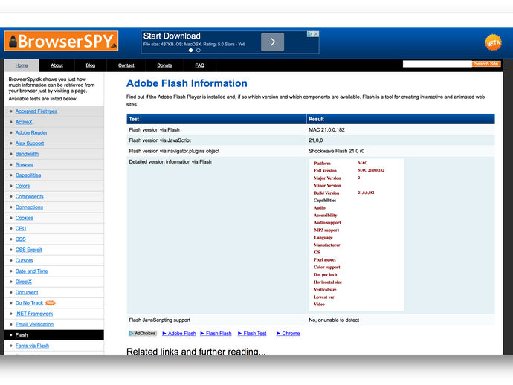513x385 pixels.
Task: Open the DirectX test link
Action: (24, 282)
